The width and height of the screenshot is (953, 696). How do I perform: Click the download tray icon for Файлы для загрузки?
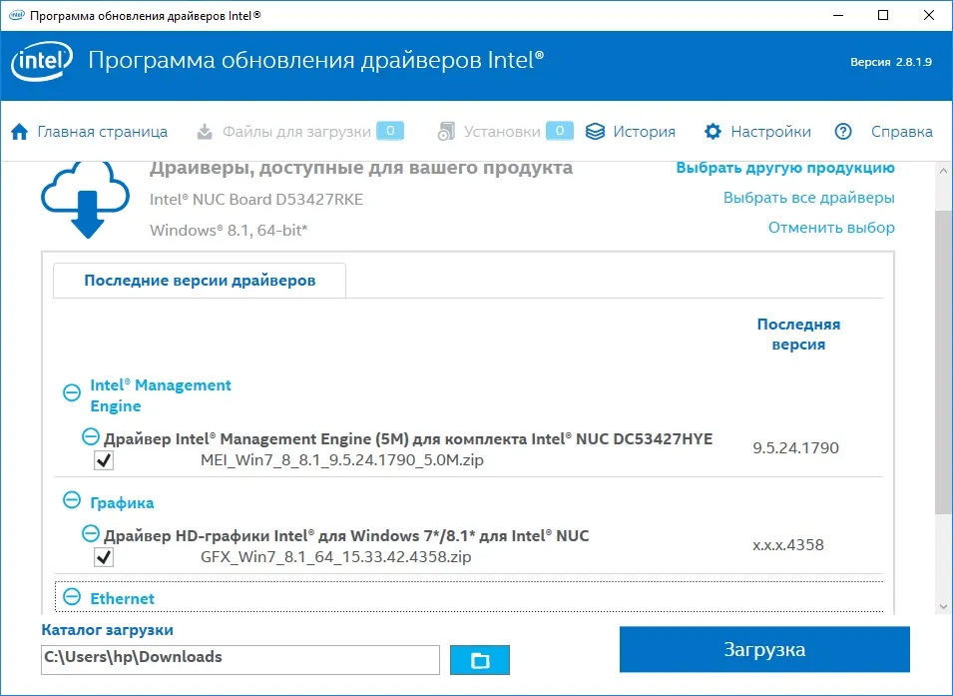(x=205, y=132)
